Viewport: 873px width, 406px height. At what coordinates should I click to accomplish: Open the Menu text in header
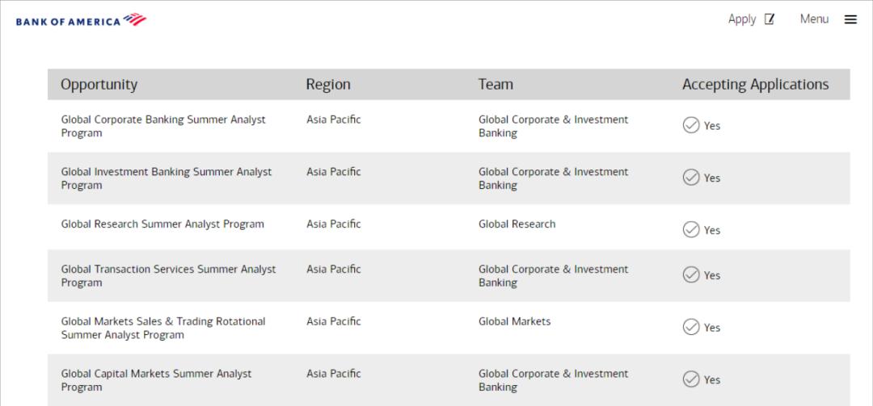[x=814, y=19]
